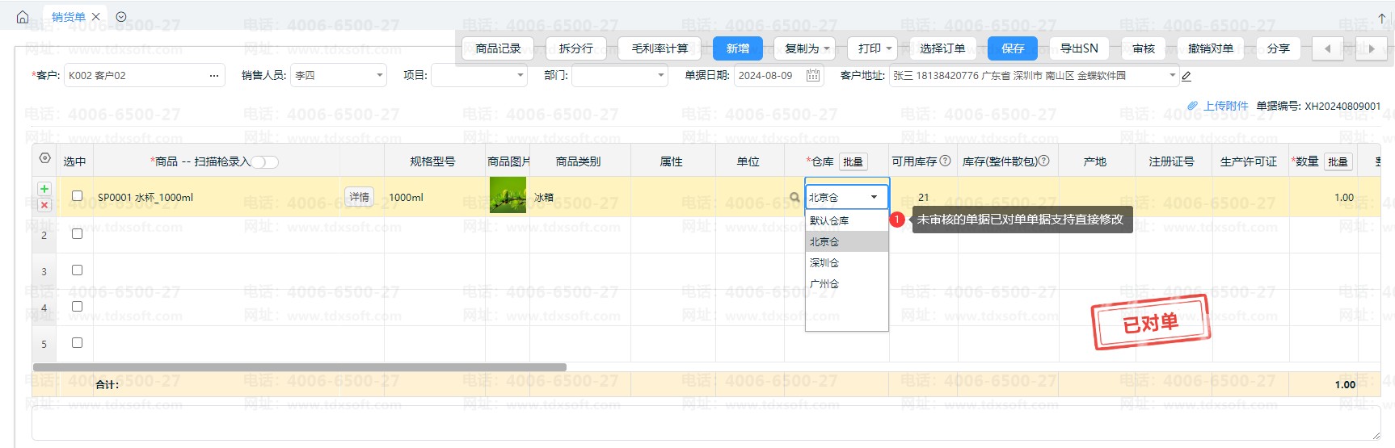Click the magnifier icon in the 仓库 cell

(794, 197)
